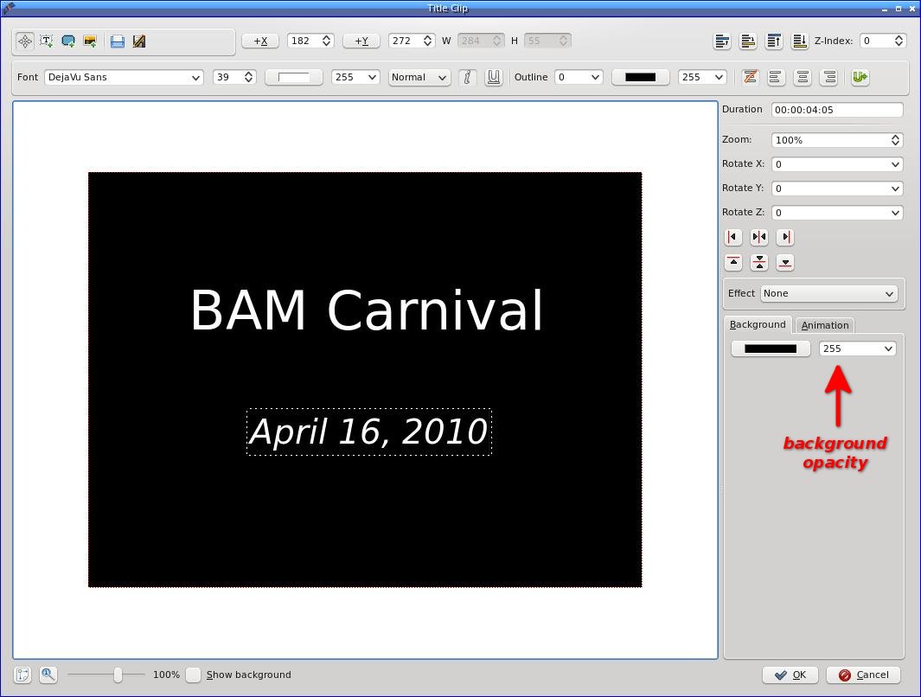Center item vertically

click(x=759, y=263)
